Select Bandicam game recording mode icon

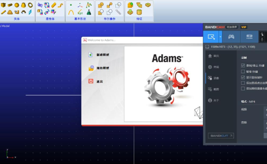pos(231,37)
